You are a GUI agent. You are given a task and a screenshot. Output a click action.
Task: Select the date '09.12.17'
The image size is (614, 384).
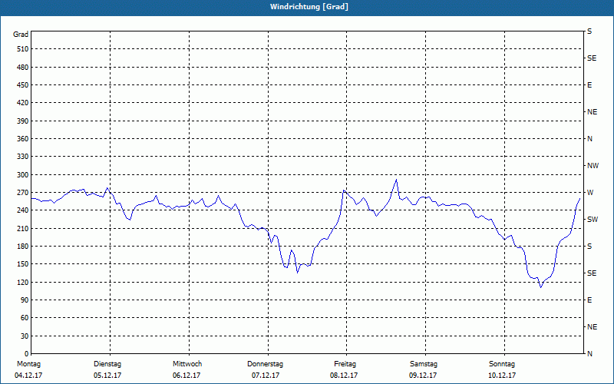coord(423,376)
